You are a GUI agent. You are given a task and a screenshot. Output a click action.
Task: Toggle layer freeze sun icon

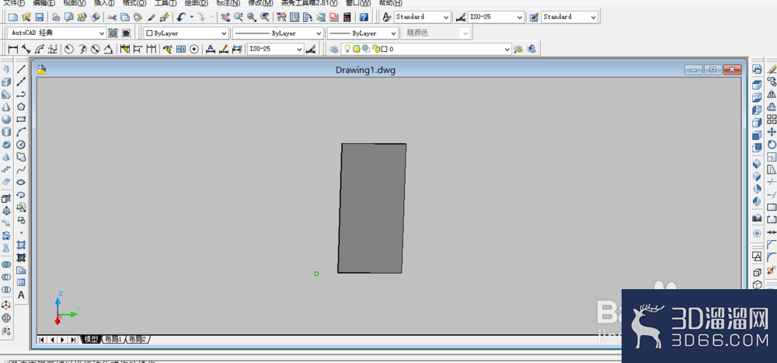pyautogui.click(x=357, y=49)
